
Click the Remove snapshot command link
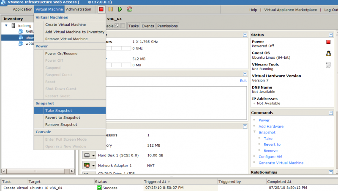pos(270,151)
